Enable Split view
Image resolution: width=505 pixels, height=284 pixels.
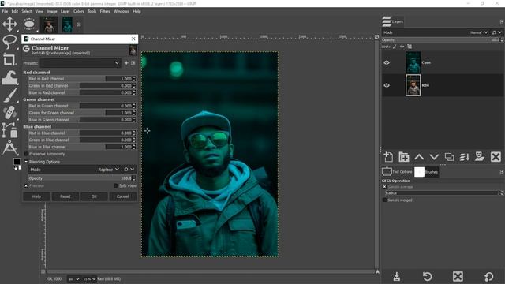tap(116, 186)
